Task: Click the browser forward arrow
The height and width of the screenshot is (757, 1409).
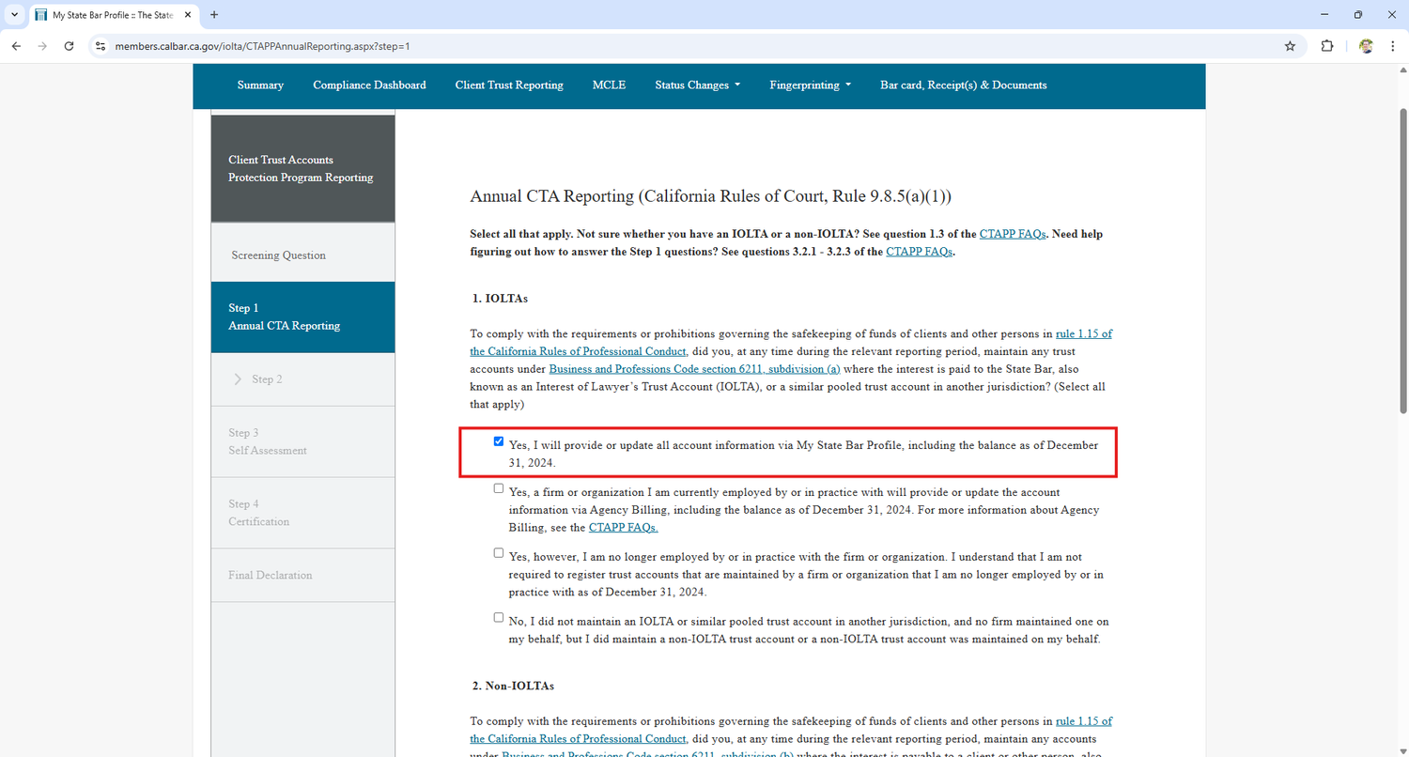Action: point(42,46)
